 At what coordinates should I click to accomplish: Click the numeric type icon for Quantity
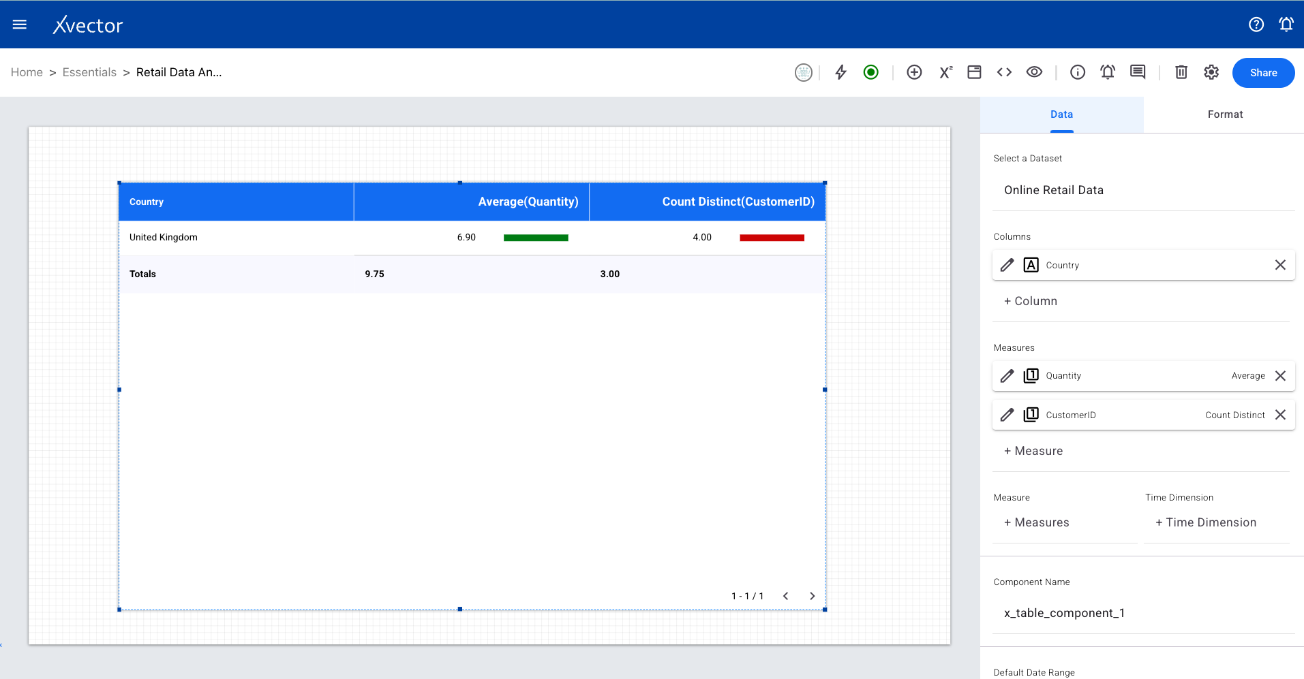point(1031,376)
